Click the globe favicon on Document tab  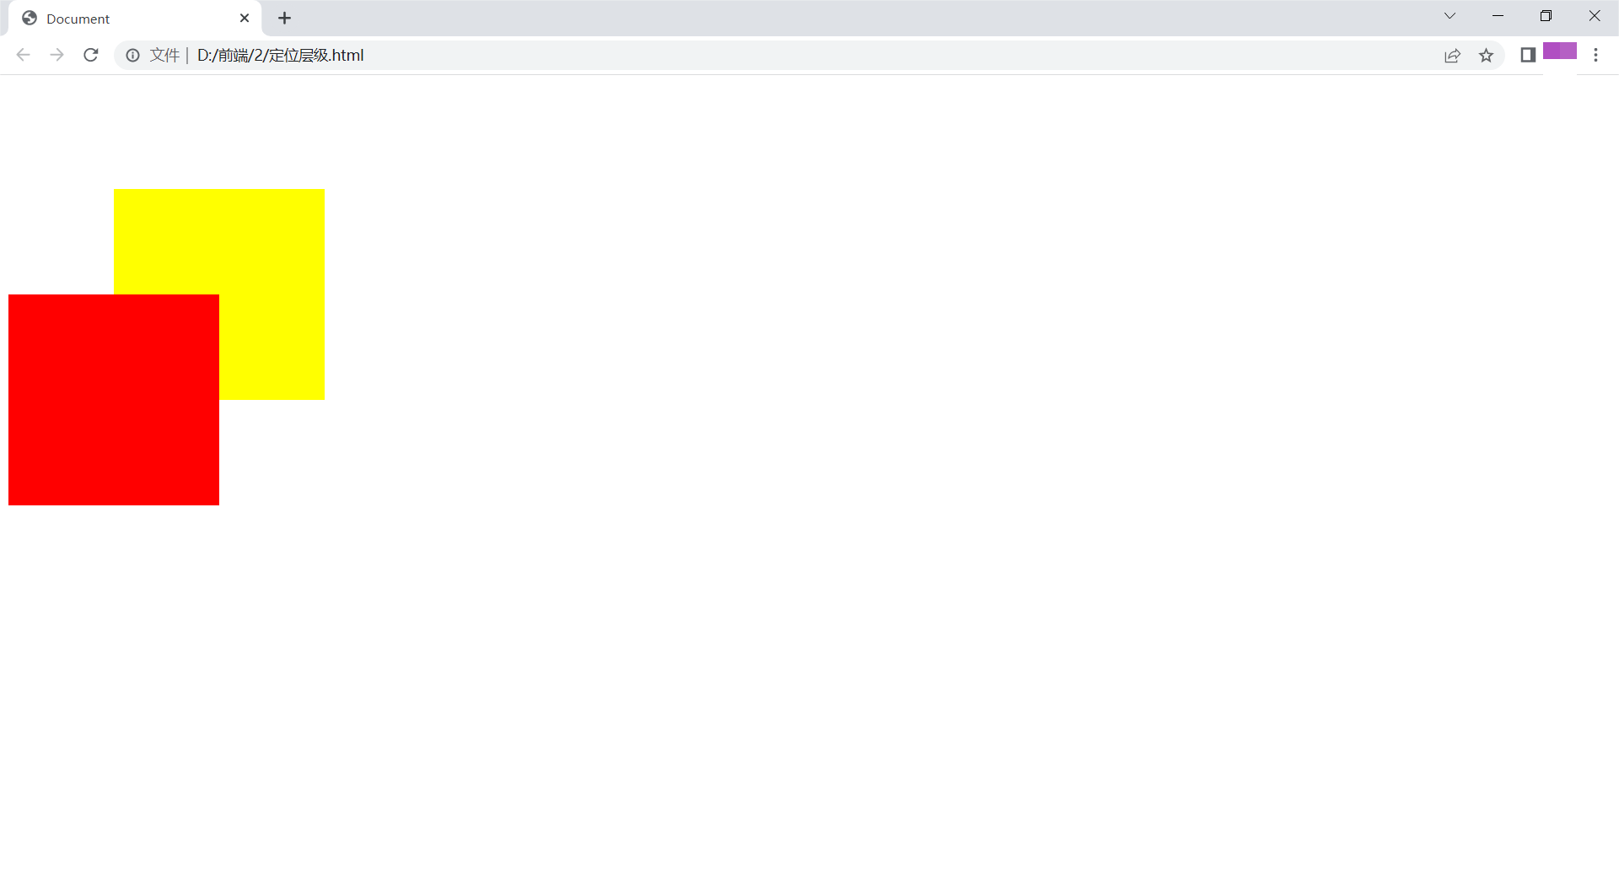click(x=30, y=18)
